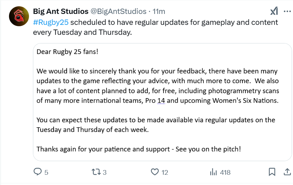Click the 12 likes count
Screen dimensions: 293x185
click(164, 172)
